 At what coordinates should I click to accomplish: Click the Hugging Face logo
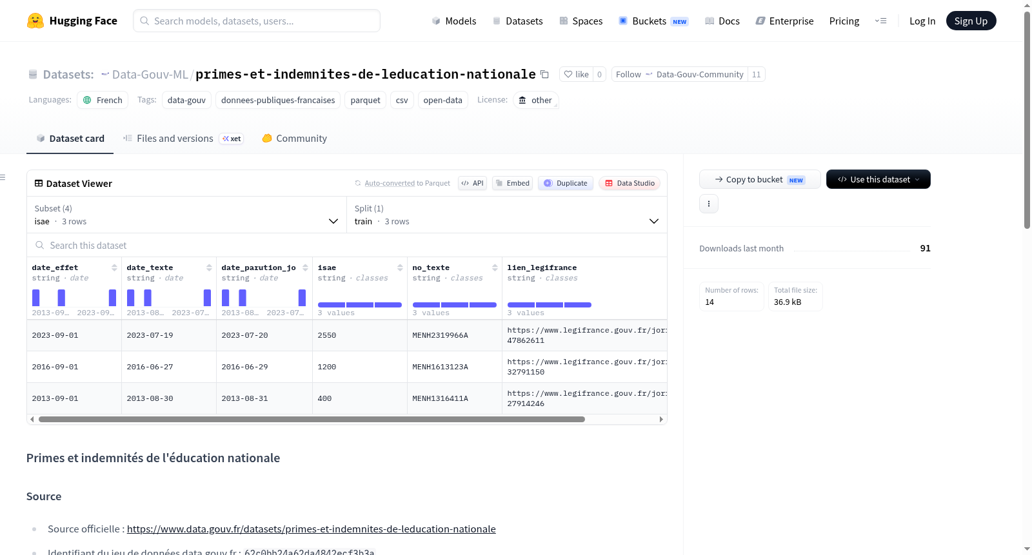coord(72,21)
